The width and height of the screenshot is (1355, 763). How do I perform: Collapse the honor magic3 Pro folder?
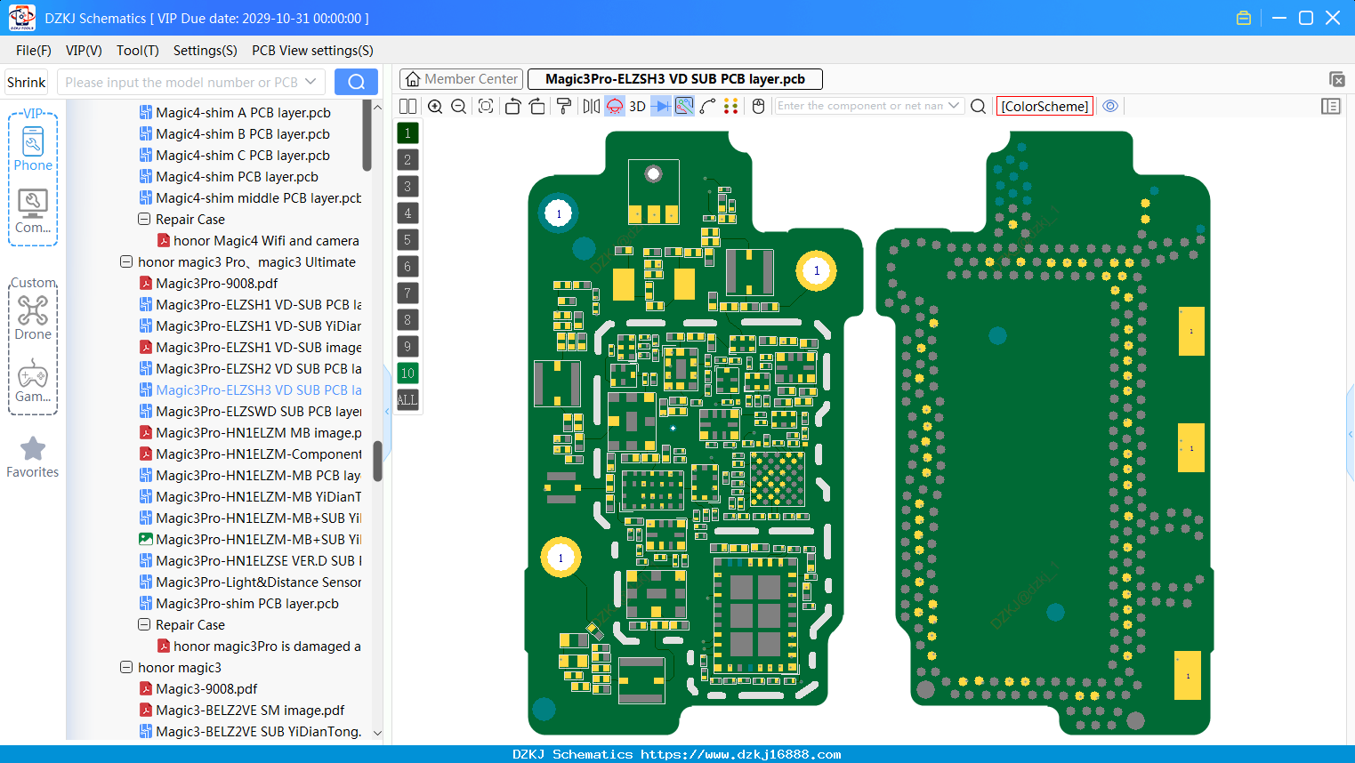click(126, 262)
